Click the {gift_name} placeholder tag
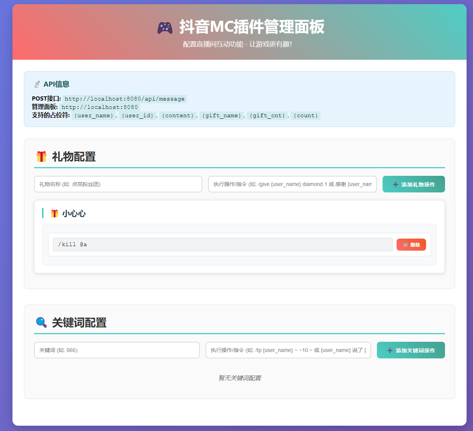This screenshot has height=431, width=473. coord(221,116)
